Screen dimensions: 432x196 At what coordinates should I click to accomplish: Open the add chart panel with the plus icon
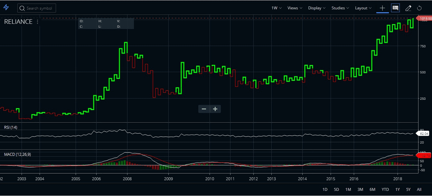tap(382, 8)
